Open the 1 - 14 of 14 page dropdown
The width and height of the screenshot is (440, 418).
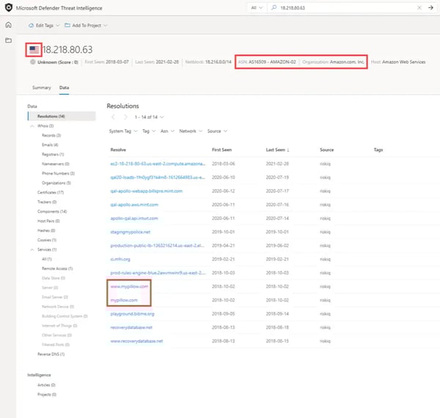coord(149,117)
